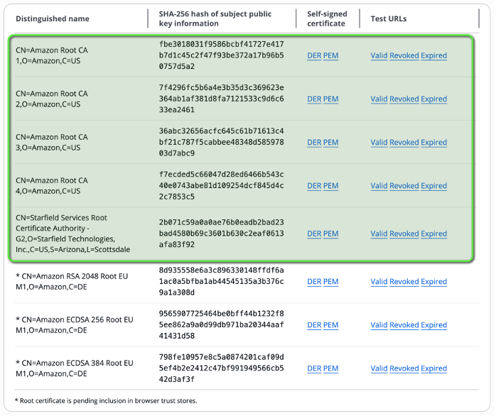Click hash starting 7f4296fc5b6a4e3b
496x416 pixels.
coord(222,99)
